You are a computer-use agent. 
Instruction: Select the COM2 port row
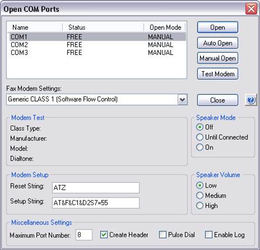(x=98, y=45)
